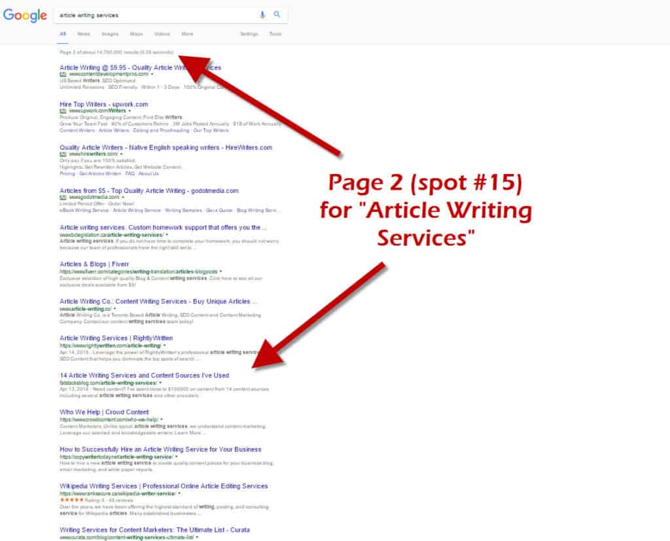Open 'How to Successfully Hire an Article Writing Service' result
670x541 pixels.
click(160, 449)
